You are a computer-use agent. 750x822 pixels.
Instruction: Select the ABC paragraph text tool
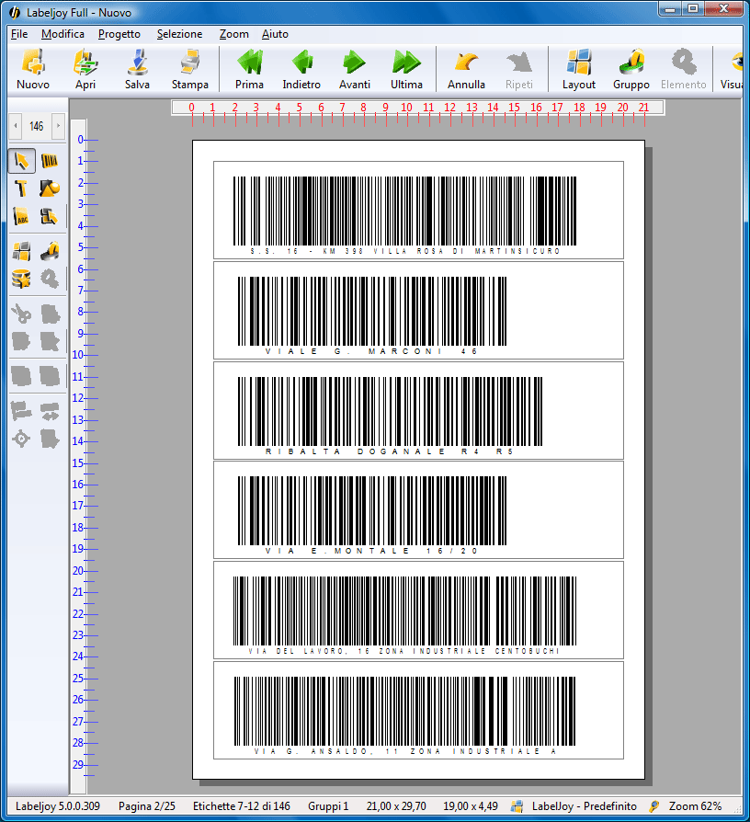tap(21, 216)
